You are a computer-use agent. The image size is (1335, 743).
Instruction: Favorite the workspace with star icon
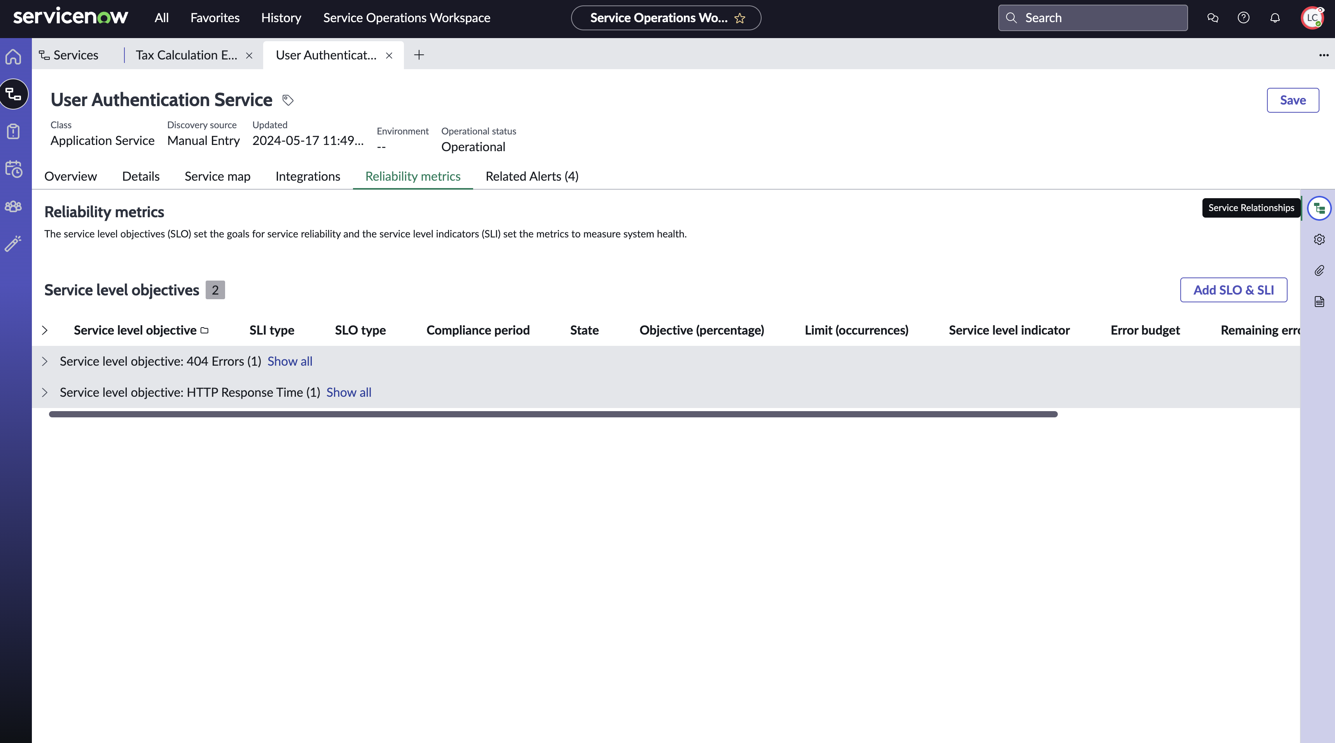click(x=739, y=18)
